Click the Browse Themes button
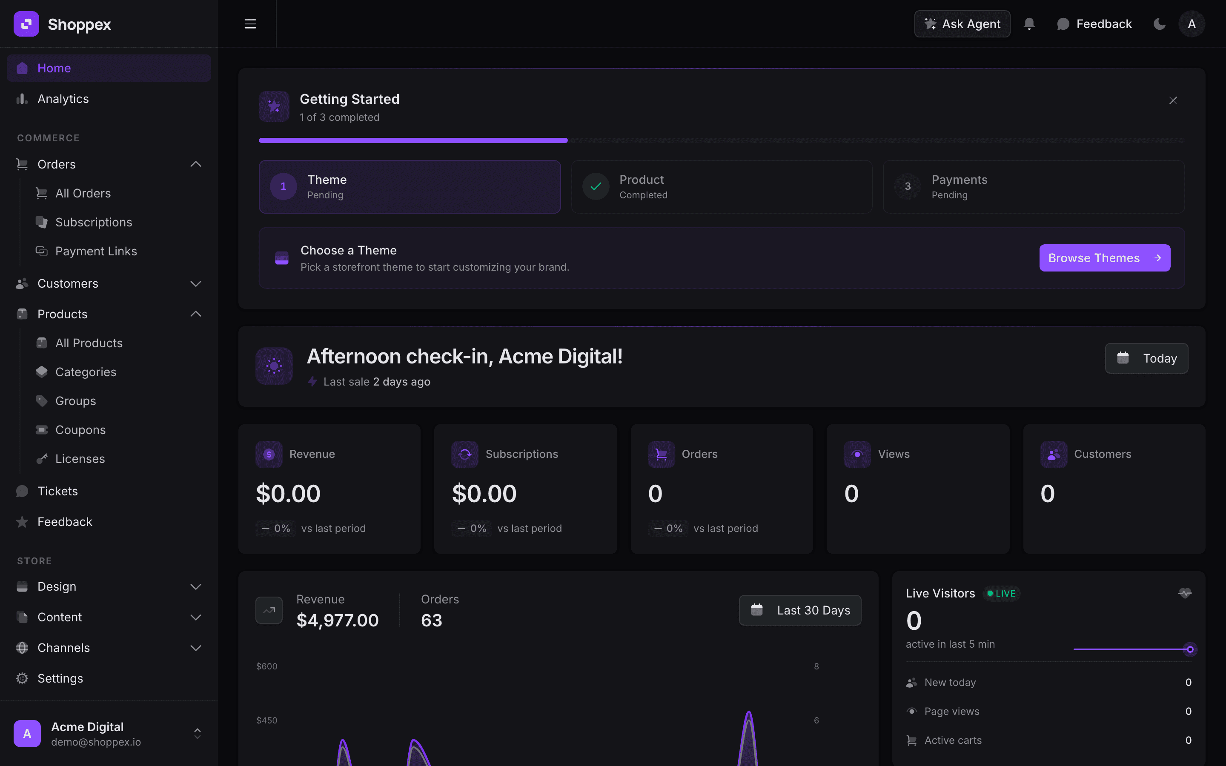The height and width of the screenshot is (766, 1226). point(1104,257)
